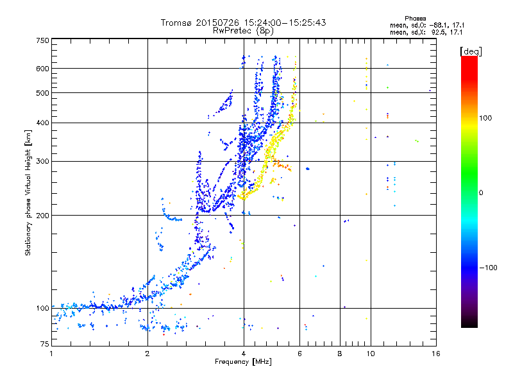Click the black bottom of the colorbar
This screenshot has height=385, width=513.
469,323
